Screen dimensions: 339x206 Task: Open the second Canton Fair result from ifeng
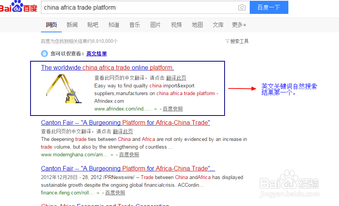click(128, 168)
